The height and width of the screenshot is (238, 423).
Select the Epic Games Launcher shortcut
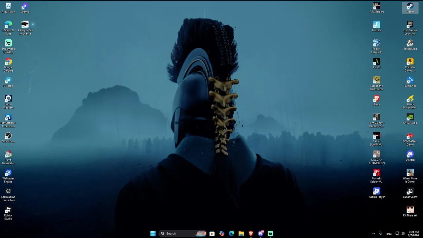tap(410, 28)
